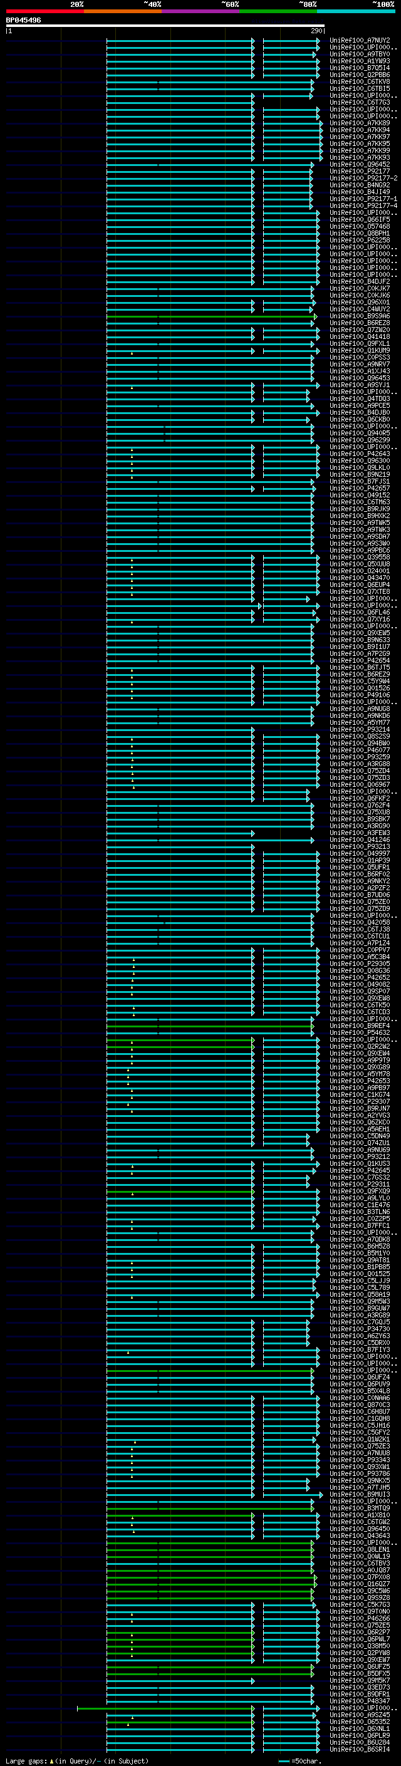
Task: Select the UniRef100_B7Q5I4 label
Action: click(360, 68)
